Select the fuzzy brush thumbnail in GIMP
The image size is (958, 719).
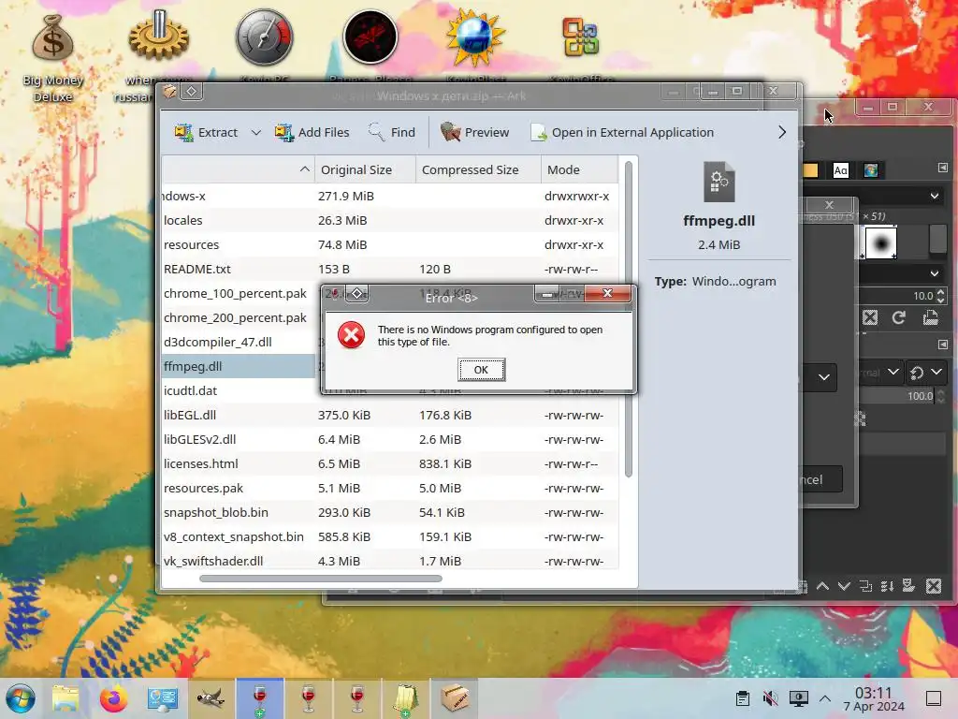tap(881, 242)
